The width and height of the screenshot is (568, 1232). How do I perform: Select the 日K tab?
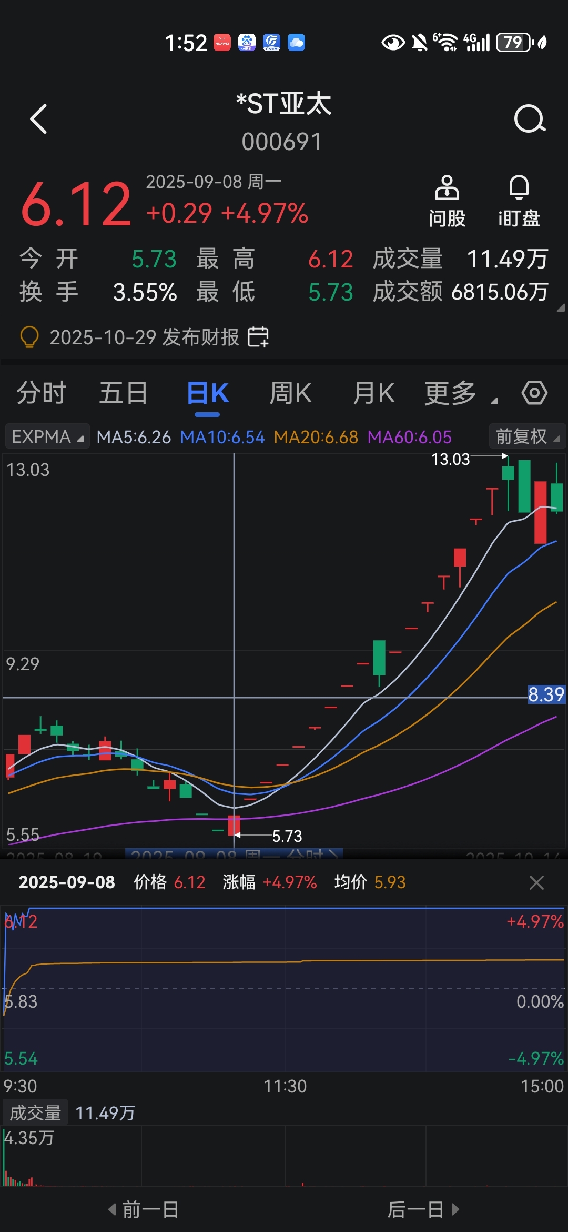(x=208, y=393)
